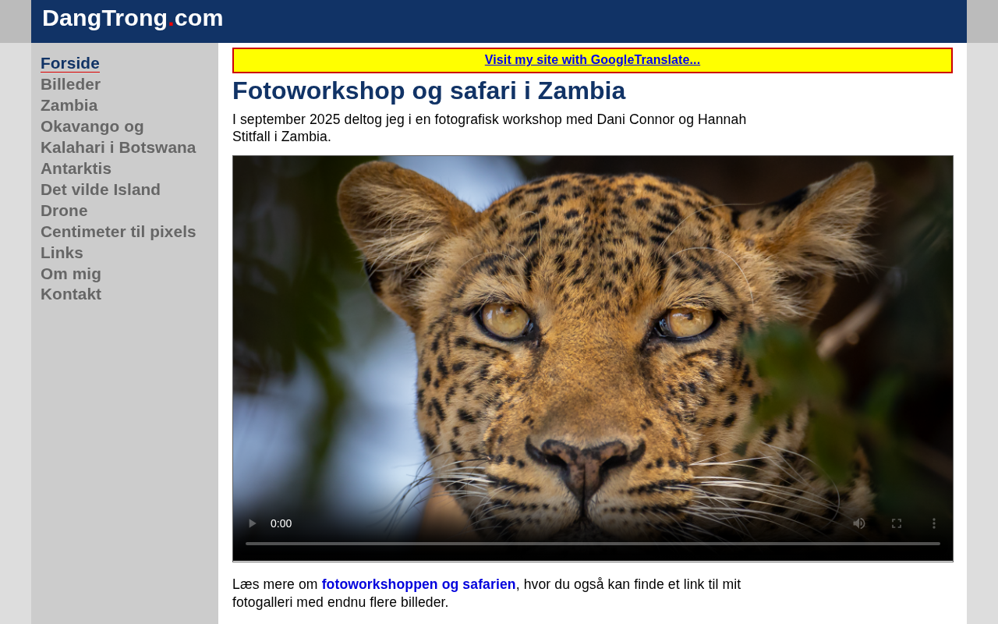The width and height of the screenshot is (998, 624).
Task: Open Det vilde Island page
Action: coord(101,190)
